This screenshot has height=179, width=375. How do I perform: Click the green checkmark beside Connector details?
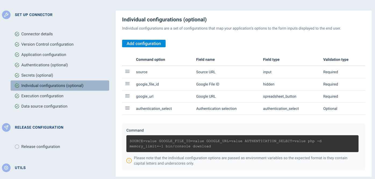click(x=17, y=34)
